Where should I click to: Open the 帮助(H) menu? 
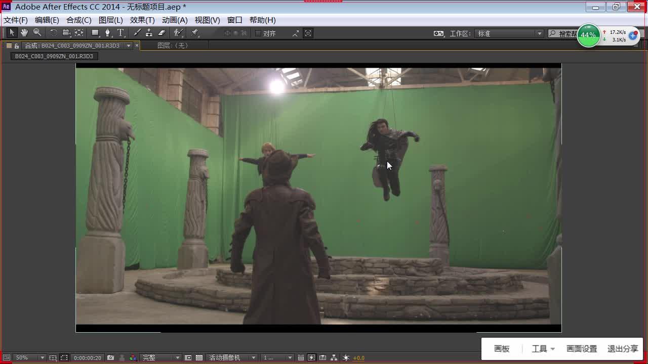pos(263,20)
